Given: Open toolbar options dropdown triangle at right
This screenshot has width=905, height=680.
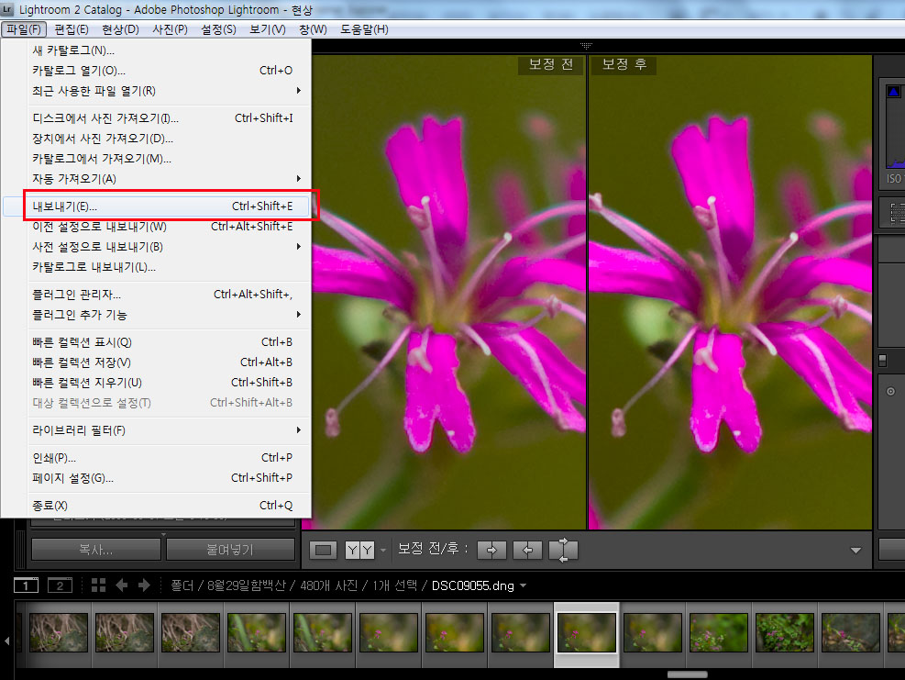Looking at the screenshot, I should (x=855, y=551).
